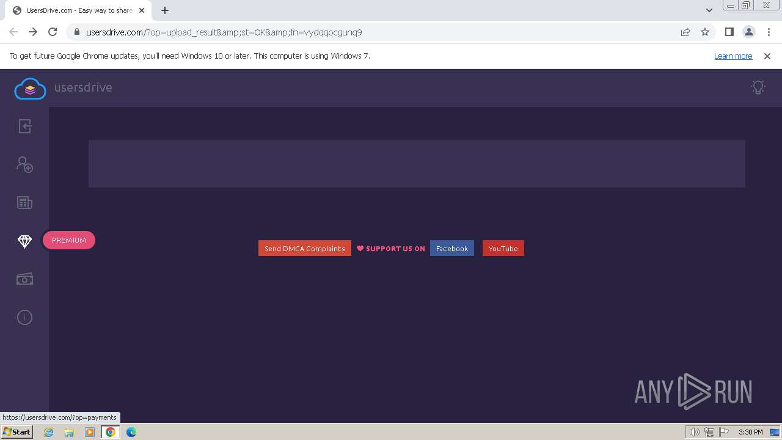Launch Microsoft Edge from taskbar
The width and height of the screenshot is (782, 440).
131,432
